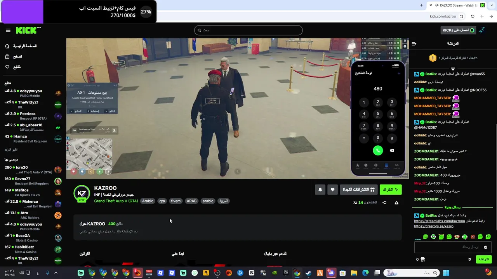Open the home page sidebar item
The image size is (497, 279).
coord(21,46)
